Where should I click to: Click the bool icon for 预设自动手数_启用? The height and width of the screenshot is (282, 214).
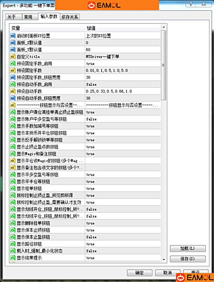pos(13,84)
